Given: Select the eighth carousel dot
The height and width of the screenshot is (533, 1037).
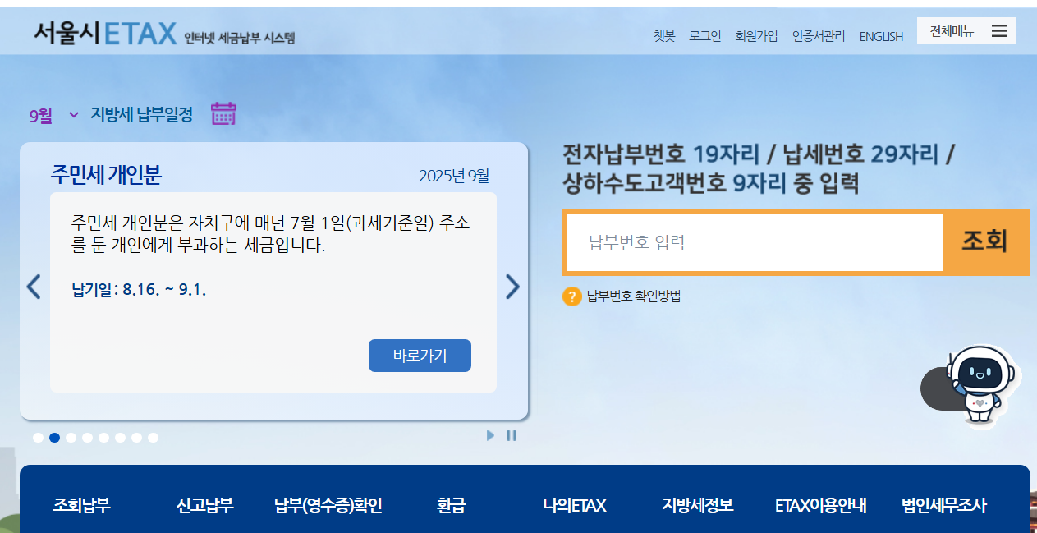Looking at the screenshot, I should pyautogui.click(x=153, y=438).
